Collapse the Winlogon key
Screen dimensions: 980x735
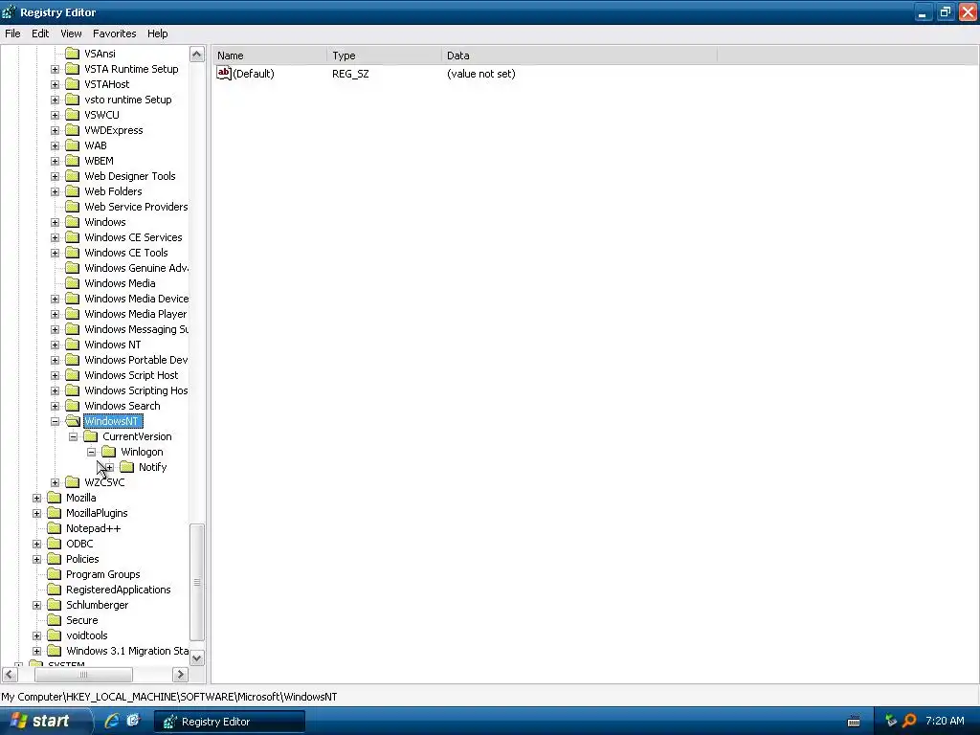tap(91, 452)
